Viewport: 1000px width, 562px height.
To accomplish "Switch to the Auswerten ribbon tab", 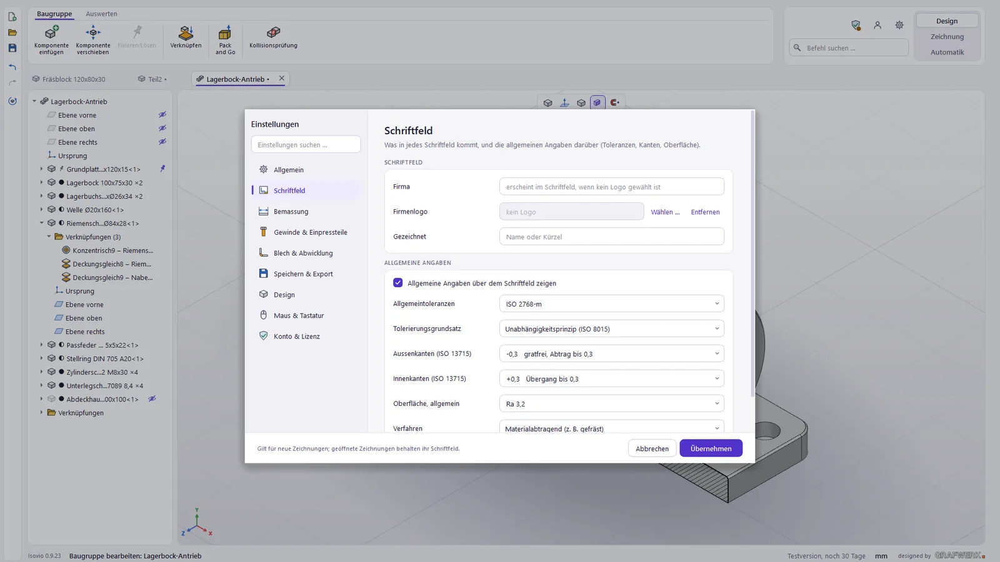I will [101, 14].
